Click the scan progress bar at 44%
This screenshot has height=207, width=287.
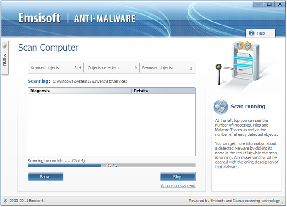click(111, 166)
